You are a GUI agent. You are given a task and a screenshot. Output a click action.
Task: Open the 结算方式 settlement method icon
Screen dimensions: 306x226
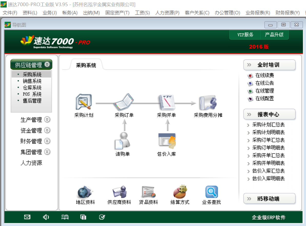pyautogui.click(x=180, y=192)
